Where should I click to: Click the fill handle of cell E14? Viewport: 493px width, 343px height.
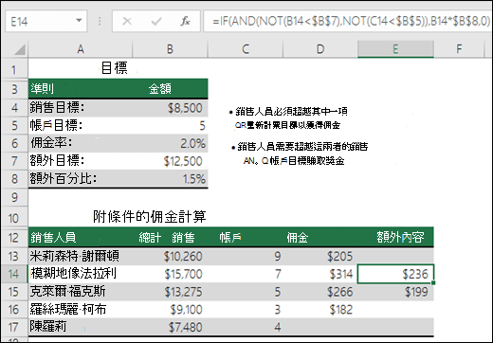coord(433,282)
